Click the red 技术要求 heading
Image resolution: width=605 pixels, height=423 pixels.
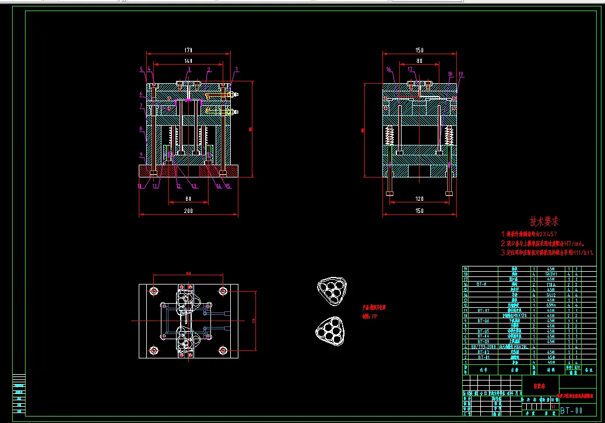click(544, 221)
